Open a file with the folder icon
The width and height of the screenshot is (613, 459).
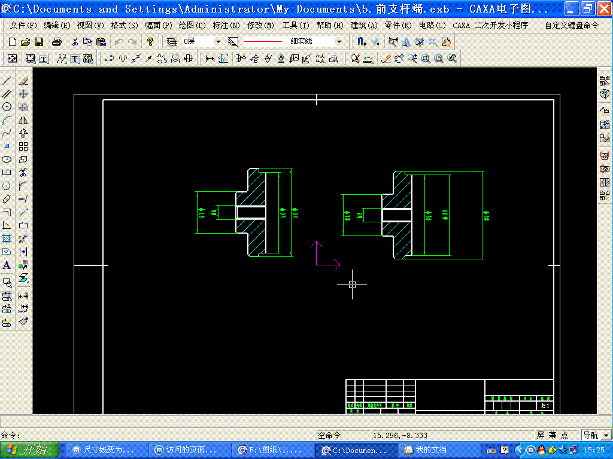[25, 42]
